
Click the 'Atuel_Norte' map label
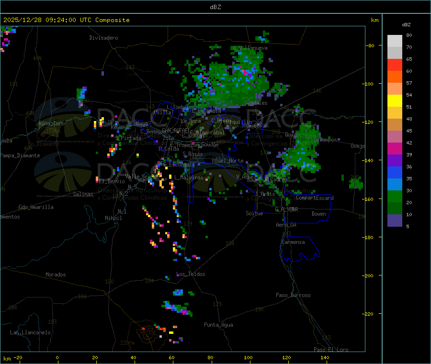pos(227,161)
